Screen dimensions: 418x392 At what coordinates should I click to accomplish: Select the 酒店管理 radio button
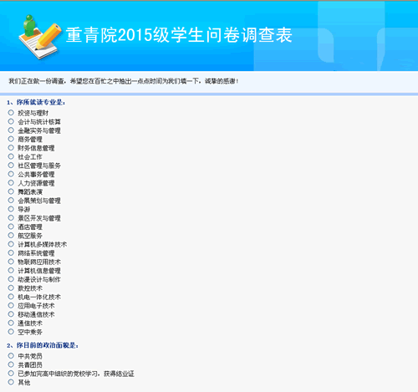coord(11,227)
